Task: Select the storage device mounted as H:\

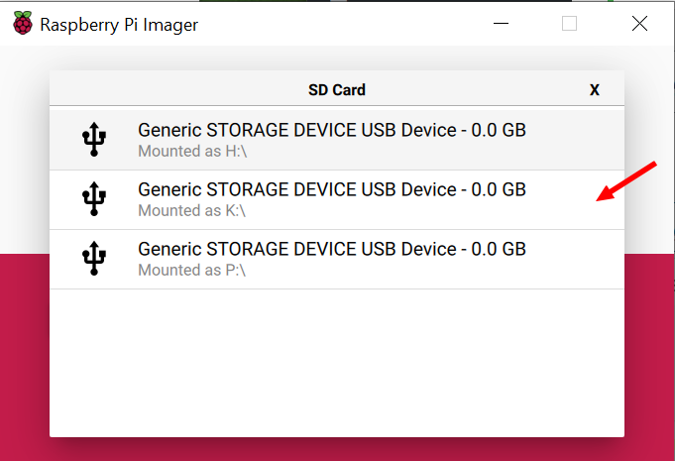Action: pos(337,140)
